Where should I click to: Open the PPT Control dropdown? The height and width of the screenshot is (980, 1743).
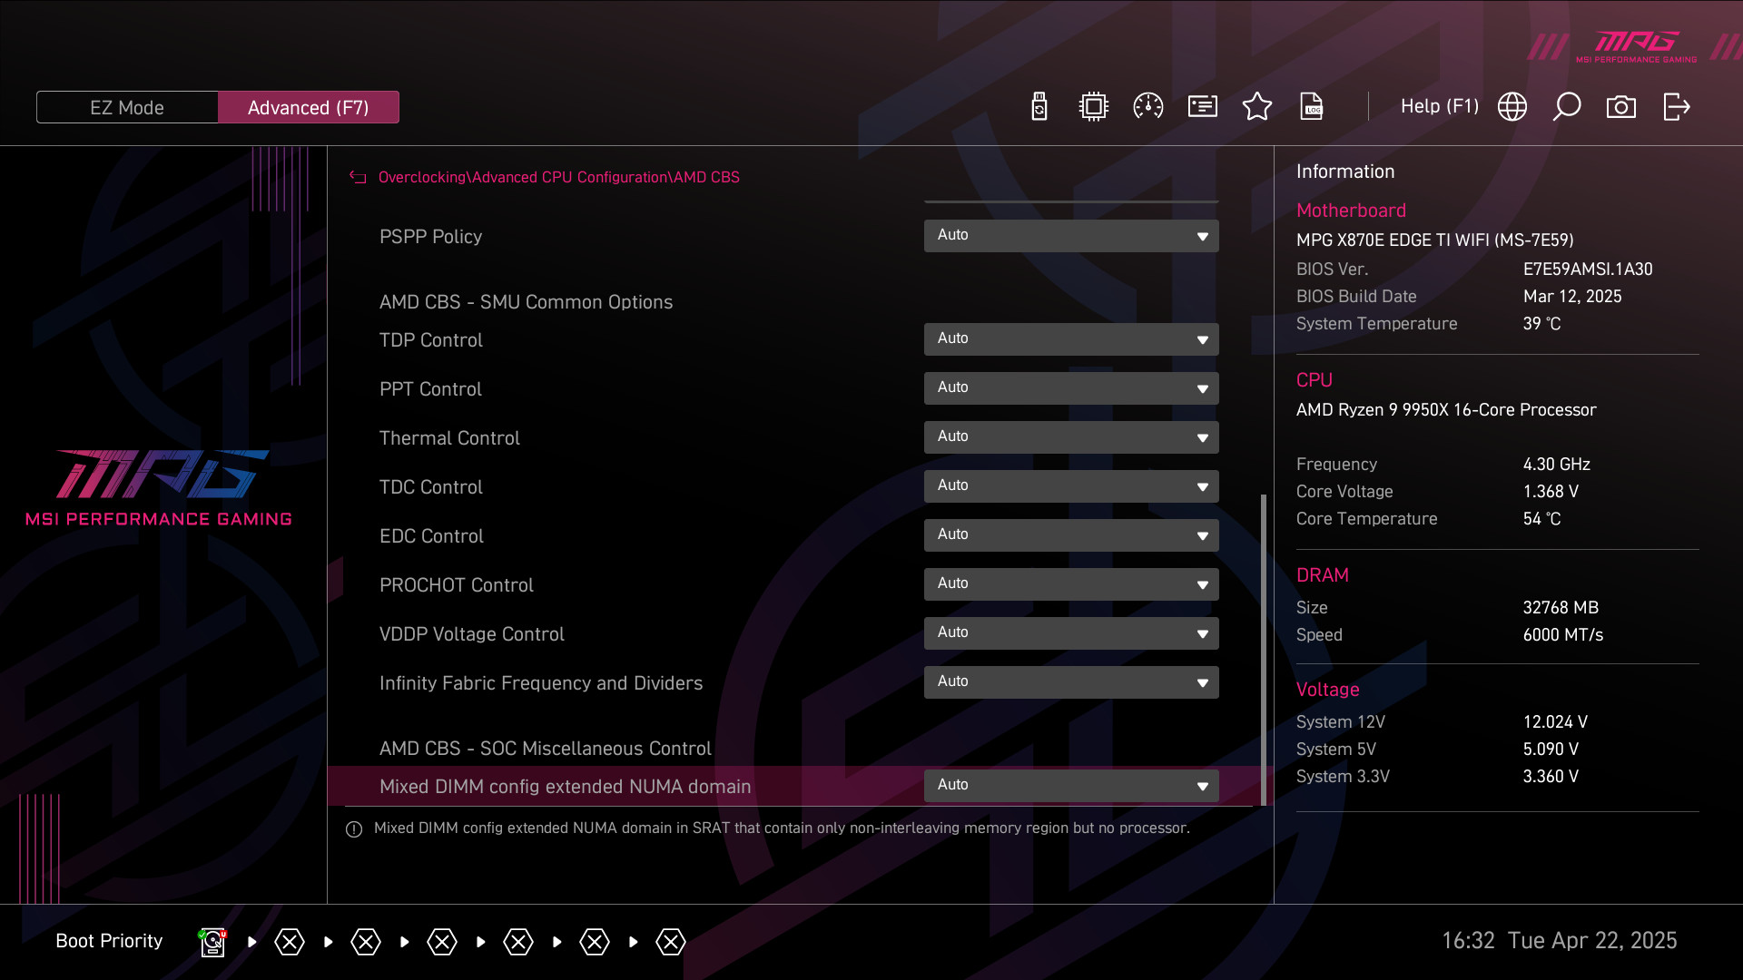click(x=1071, y=388)
